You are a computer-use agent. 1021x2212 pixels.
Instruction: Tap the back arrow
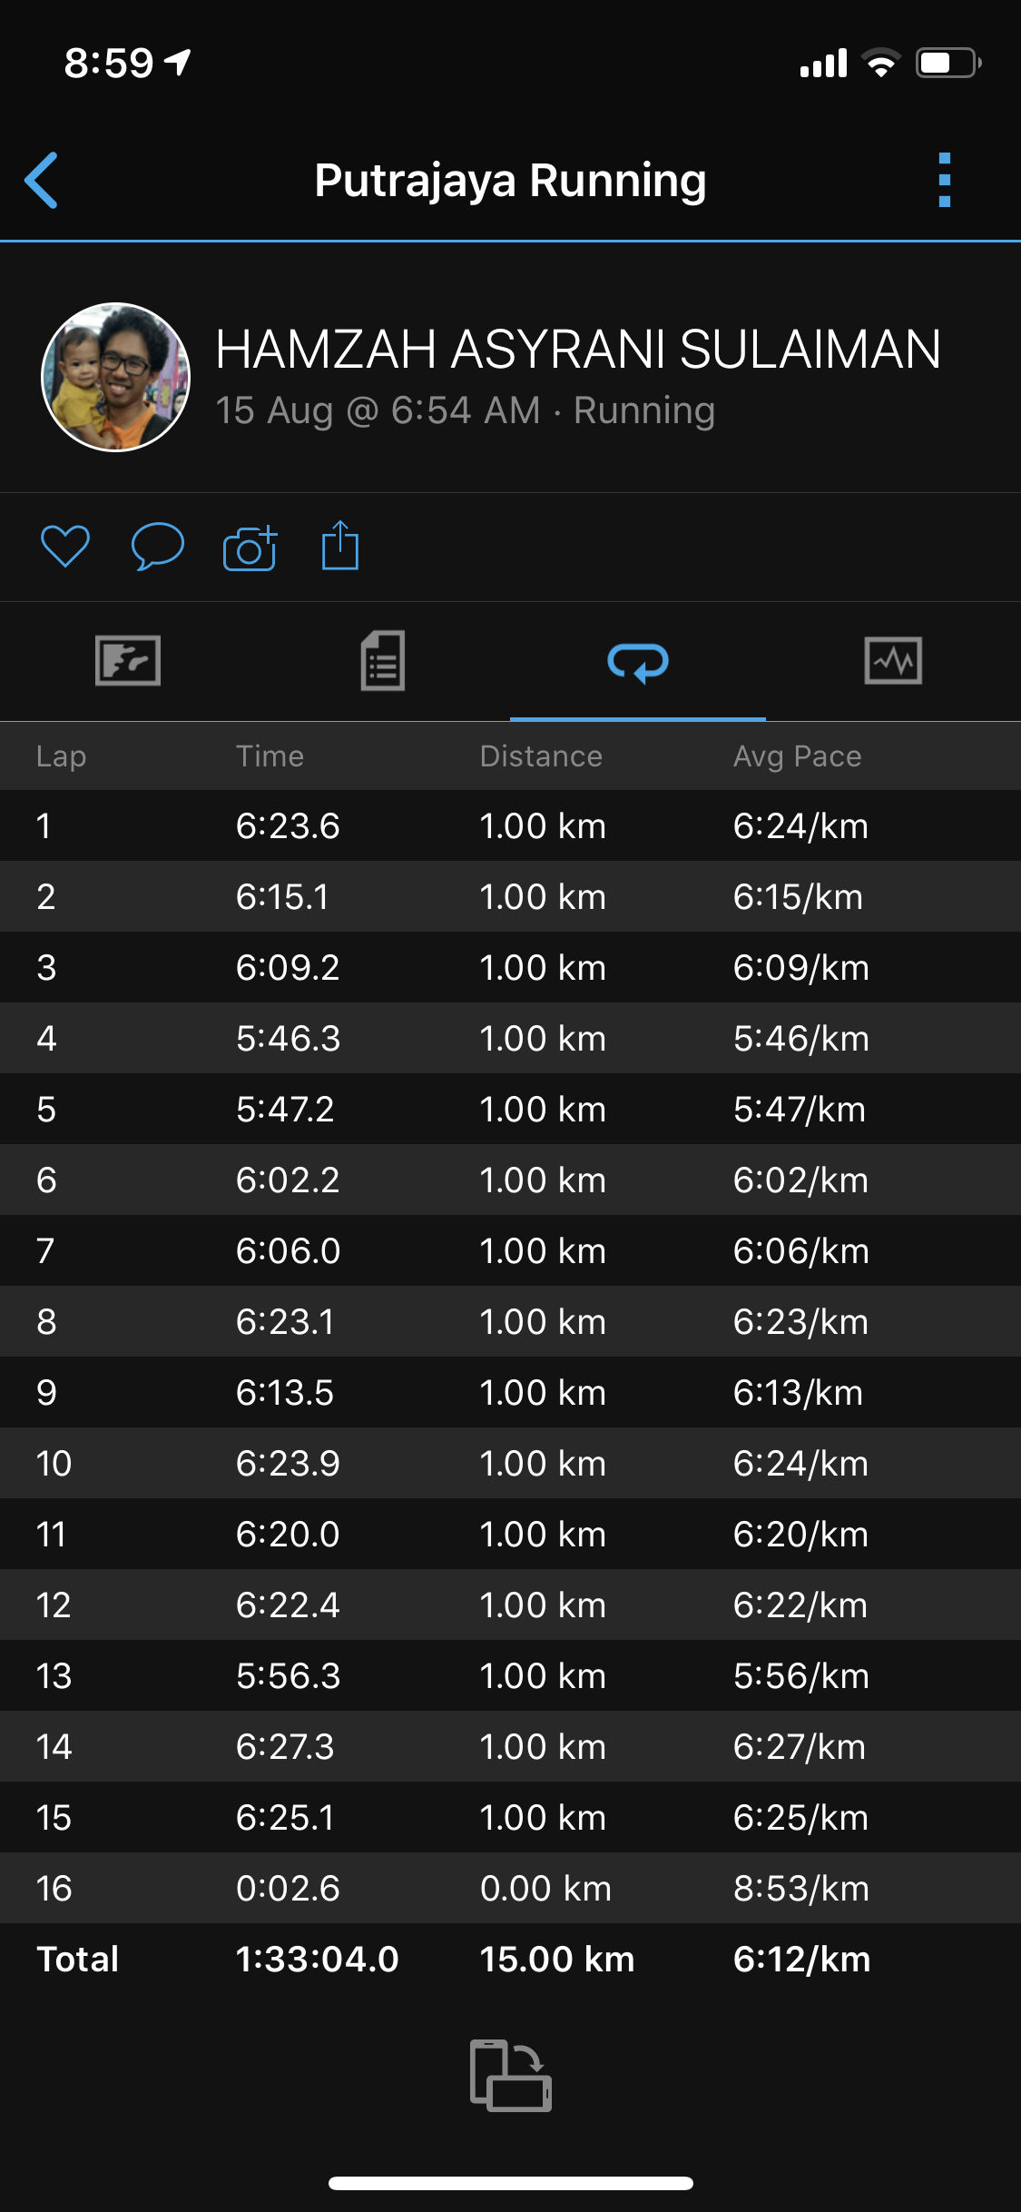point(42,180)
